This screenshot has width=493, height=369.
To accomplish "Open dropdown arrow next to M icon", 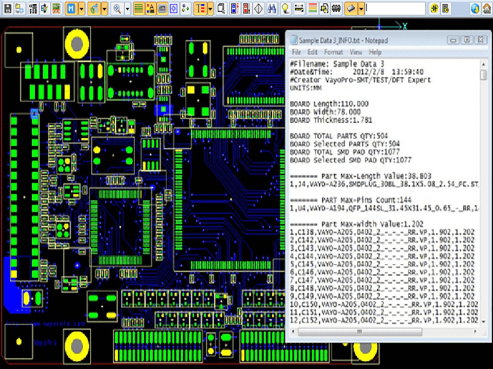I will (x=83, y=9).
